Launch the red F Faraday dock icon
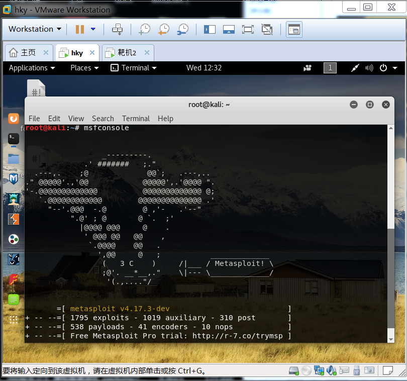The image size is (407, 381). tap(14, 279)
